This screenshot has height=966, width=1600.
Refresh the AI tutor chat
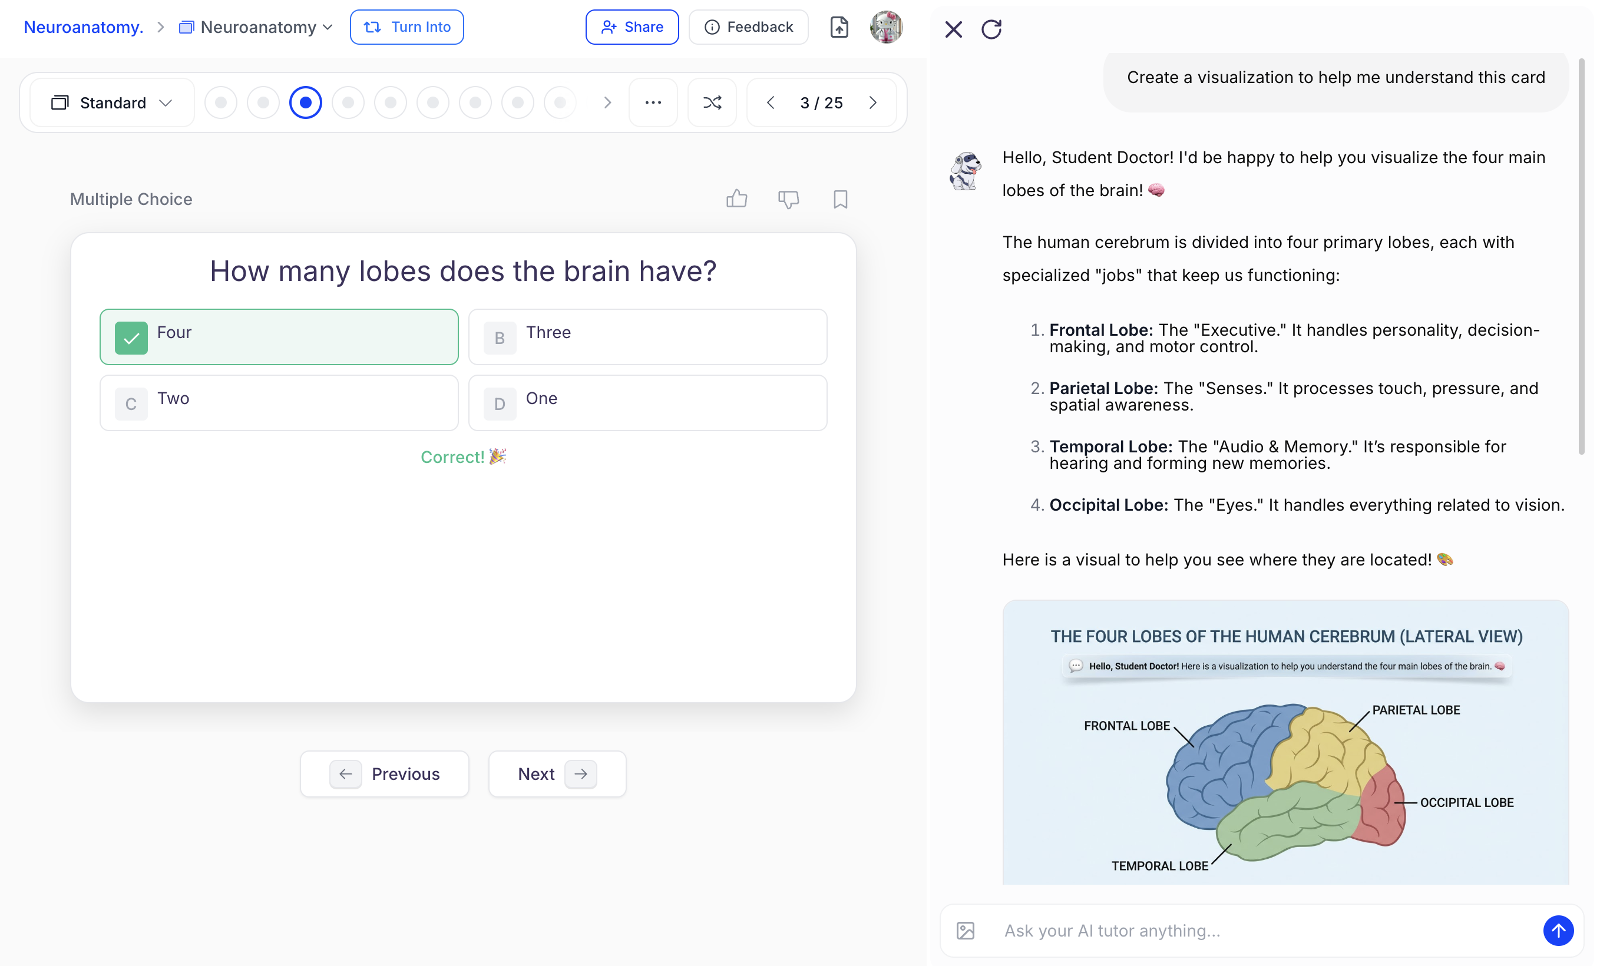[x=991, y=29]
